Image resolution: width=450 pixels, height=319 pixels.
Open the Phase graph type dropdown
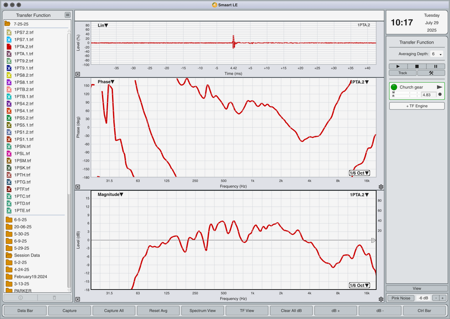106,82
